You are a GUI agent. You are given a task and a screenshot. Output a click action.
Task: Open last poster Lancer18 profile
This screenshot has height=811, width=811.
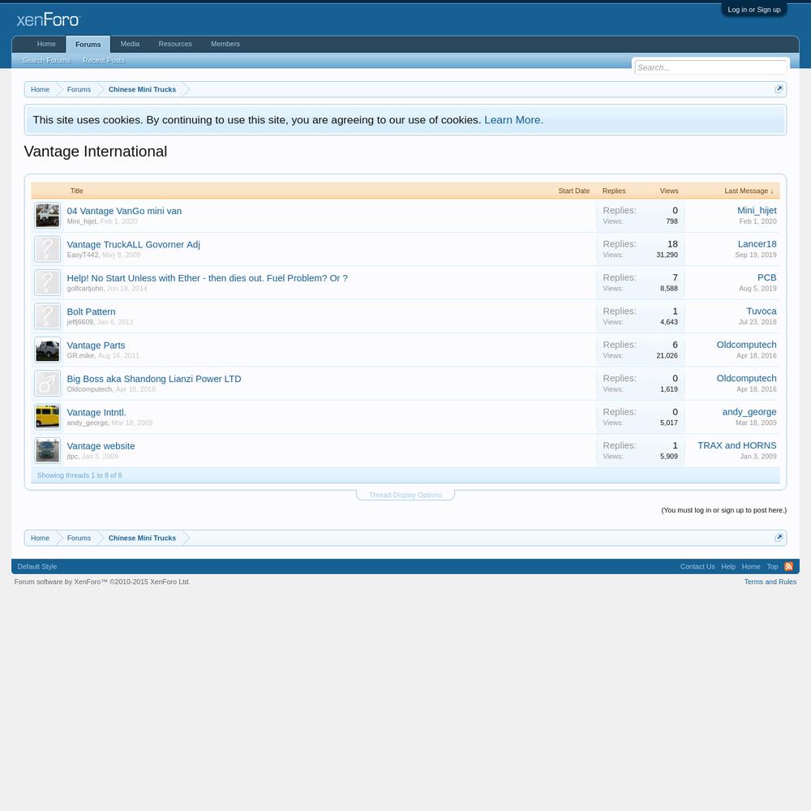click(x=757, y=244)
